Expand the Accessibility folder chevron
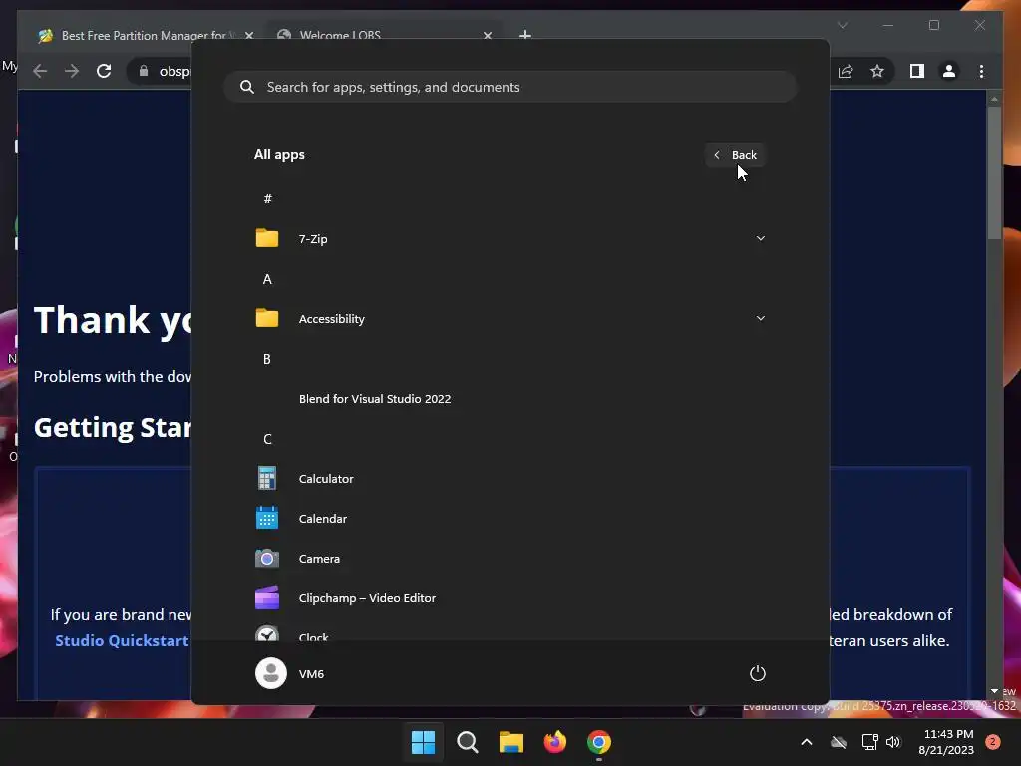1021x766 pixels. click(x=760, y=318)
